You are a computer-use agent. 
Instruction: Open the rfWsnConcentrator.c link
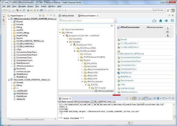point(129,92)
